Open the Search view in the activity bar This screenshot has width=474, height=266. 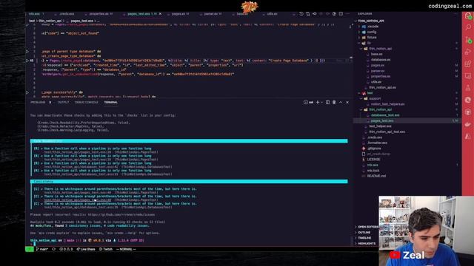tap(468, 27)
